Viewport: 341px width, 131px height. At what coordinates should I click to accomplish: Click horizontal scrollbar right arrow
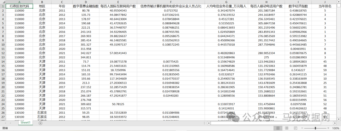tap(334, 123)
